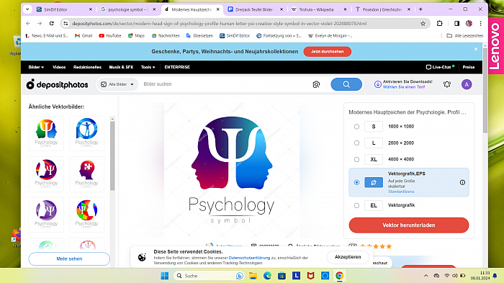Image resolution: width=504 pixels, height=283 pixels.
Task: Open the notifications bell
Action: [447, 84]
